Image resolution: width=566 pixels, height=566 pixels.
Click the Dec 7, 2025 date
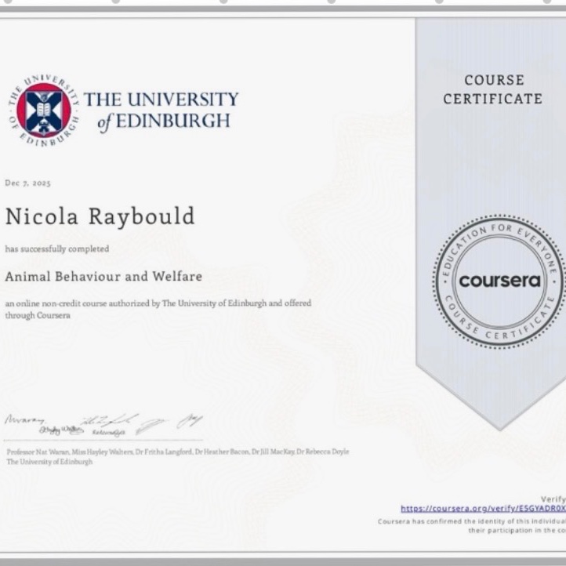pos(27,183)
